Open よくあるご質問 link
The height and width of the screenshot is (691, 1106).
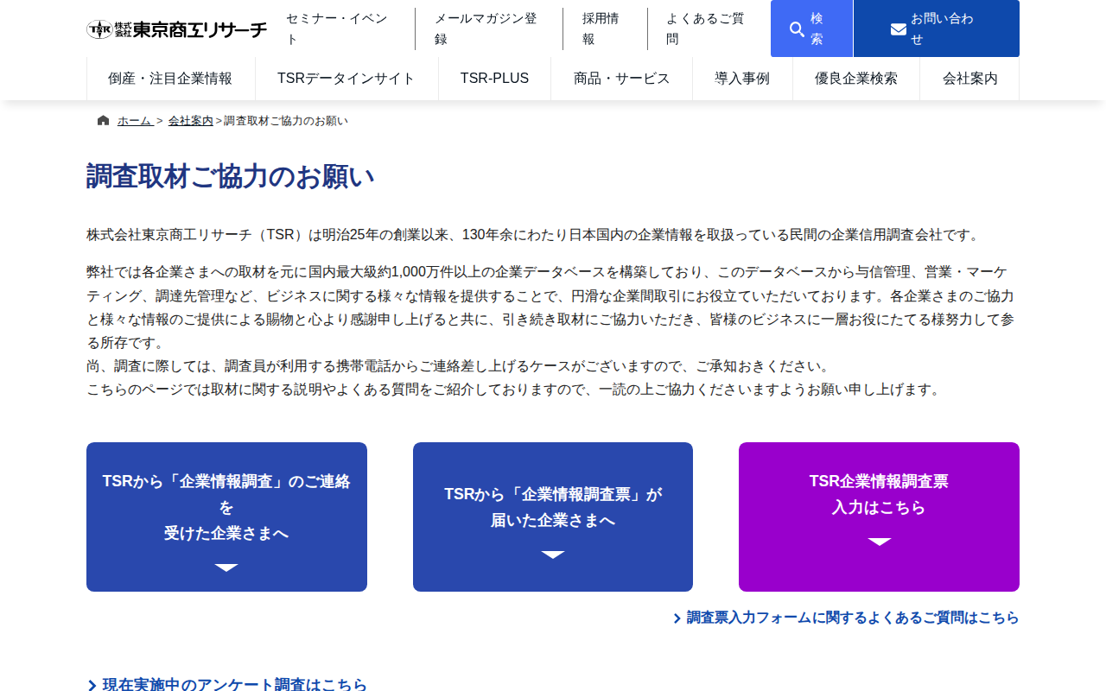pos(709,29)
